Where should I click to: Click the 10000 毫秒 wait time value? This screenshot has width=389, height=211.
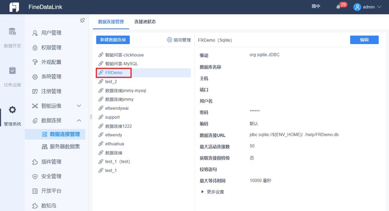click(x=260, y=181)
